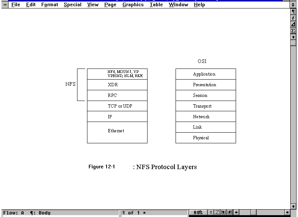Open the Equations palette (Σ) button
Image resolution: width=298 pixels, height=217 pixels.
pos(294,31)
